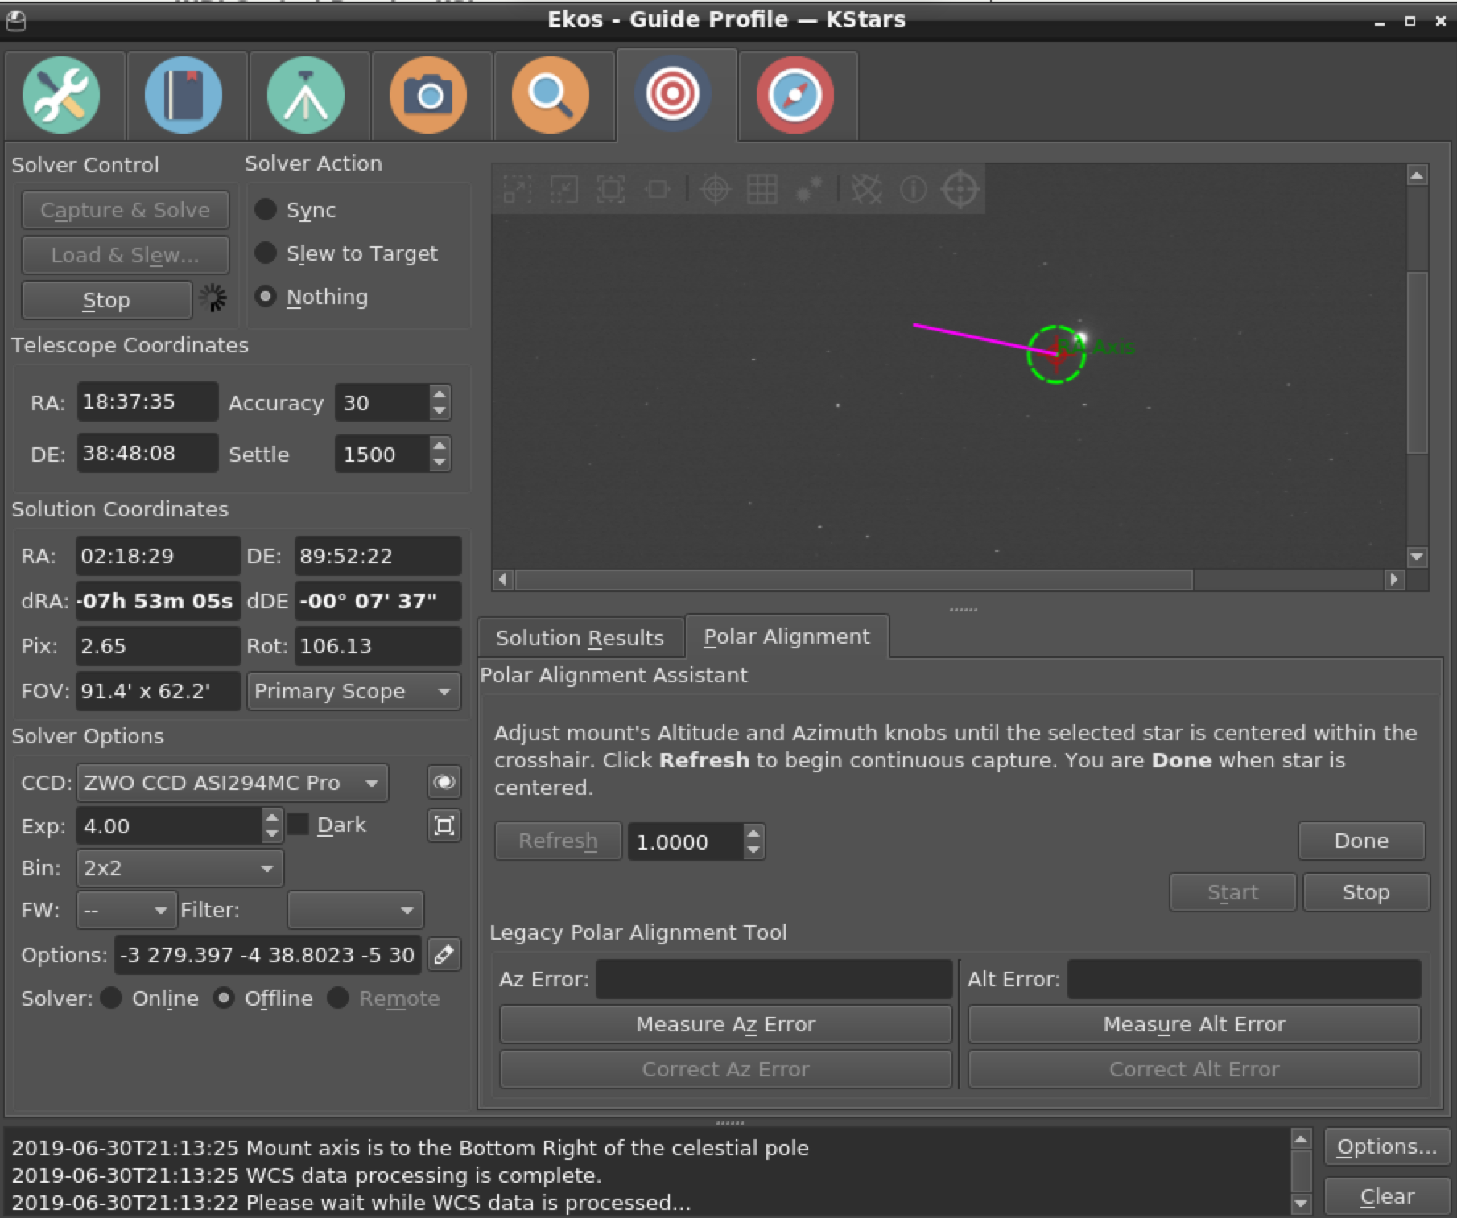Screen dimensions: 1457x1218
Task: Toggle the equatorial gridlines icon
Action: 866,190
